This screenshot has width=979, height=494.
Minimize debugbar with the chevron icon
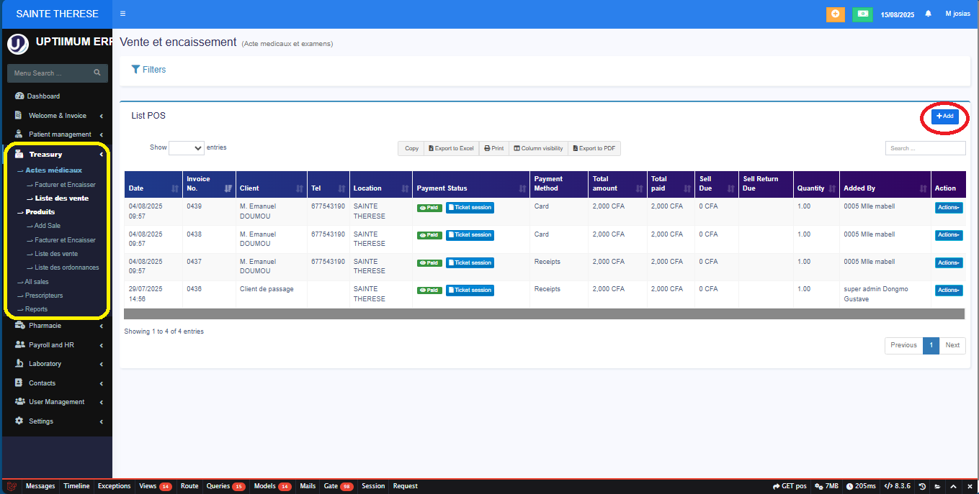pyautogui.click(x=953, y=486)
